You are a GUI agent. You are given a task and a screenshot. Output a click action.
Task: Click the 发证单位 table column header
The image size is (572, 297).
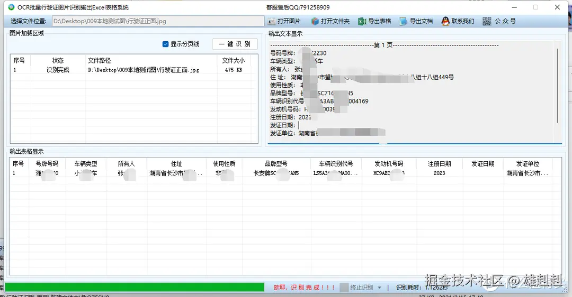pyautogui.click(x=528, y=164)
